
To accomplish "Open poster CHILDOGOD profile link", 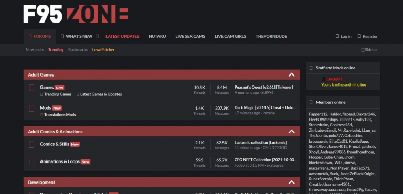I will (x=275, y=148).
